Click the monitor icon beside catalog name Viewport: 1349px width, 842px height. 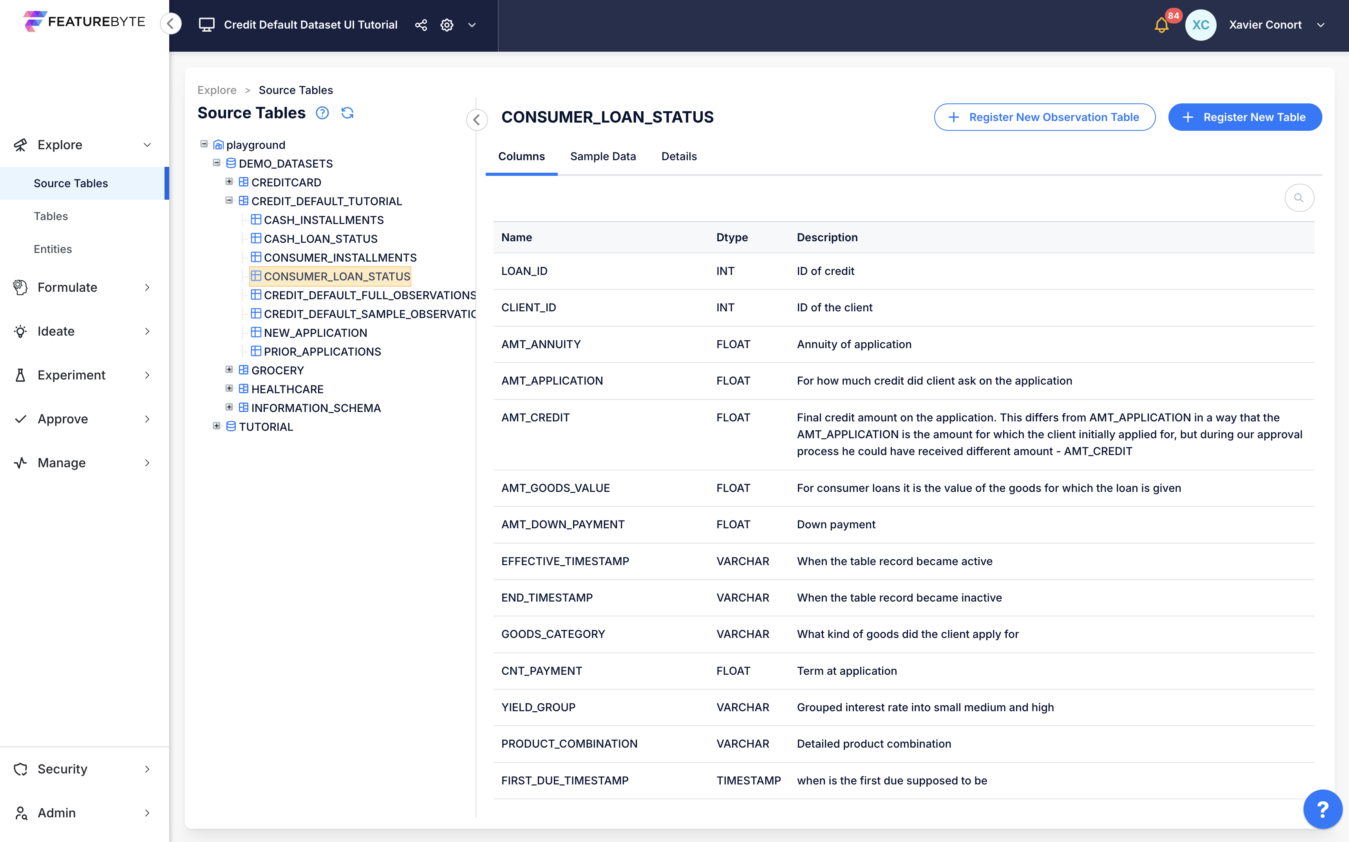coord(207,25)
